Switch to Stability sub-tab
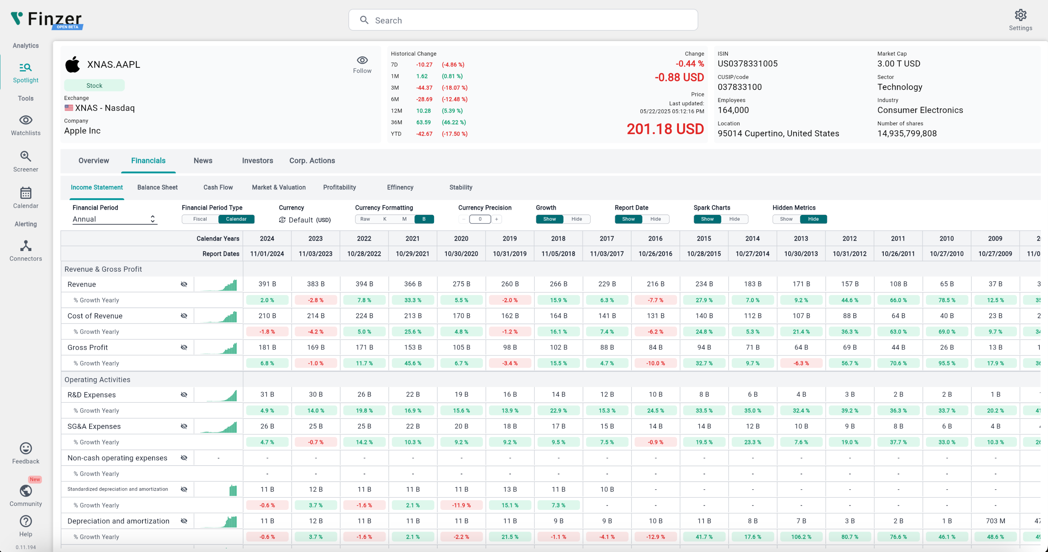 coord(460,187)
